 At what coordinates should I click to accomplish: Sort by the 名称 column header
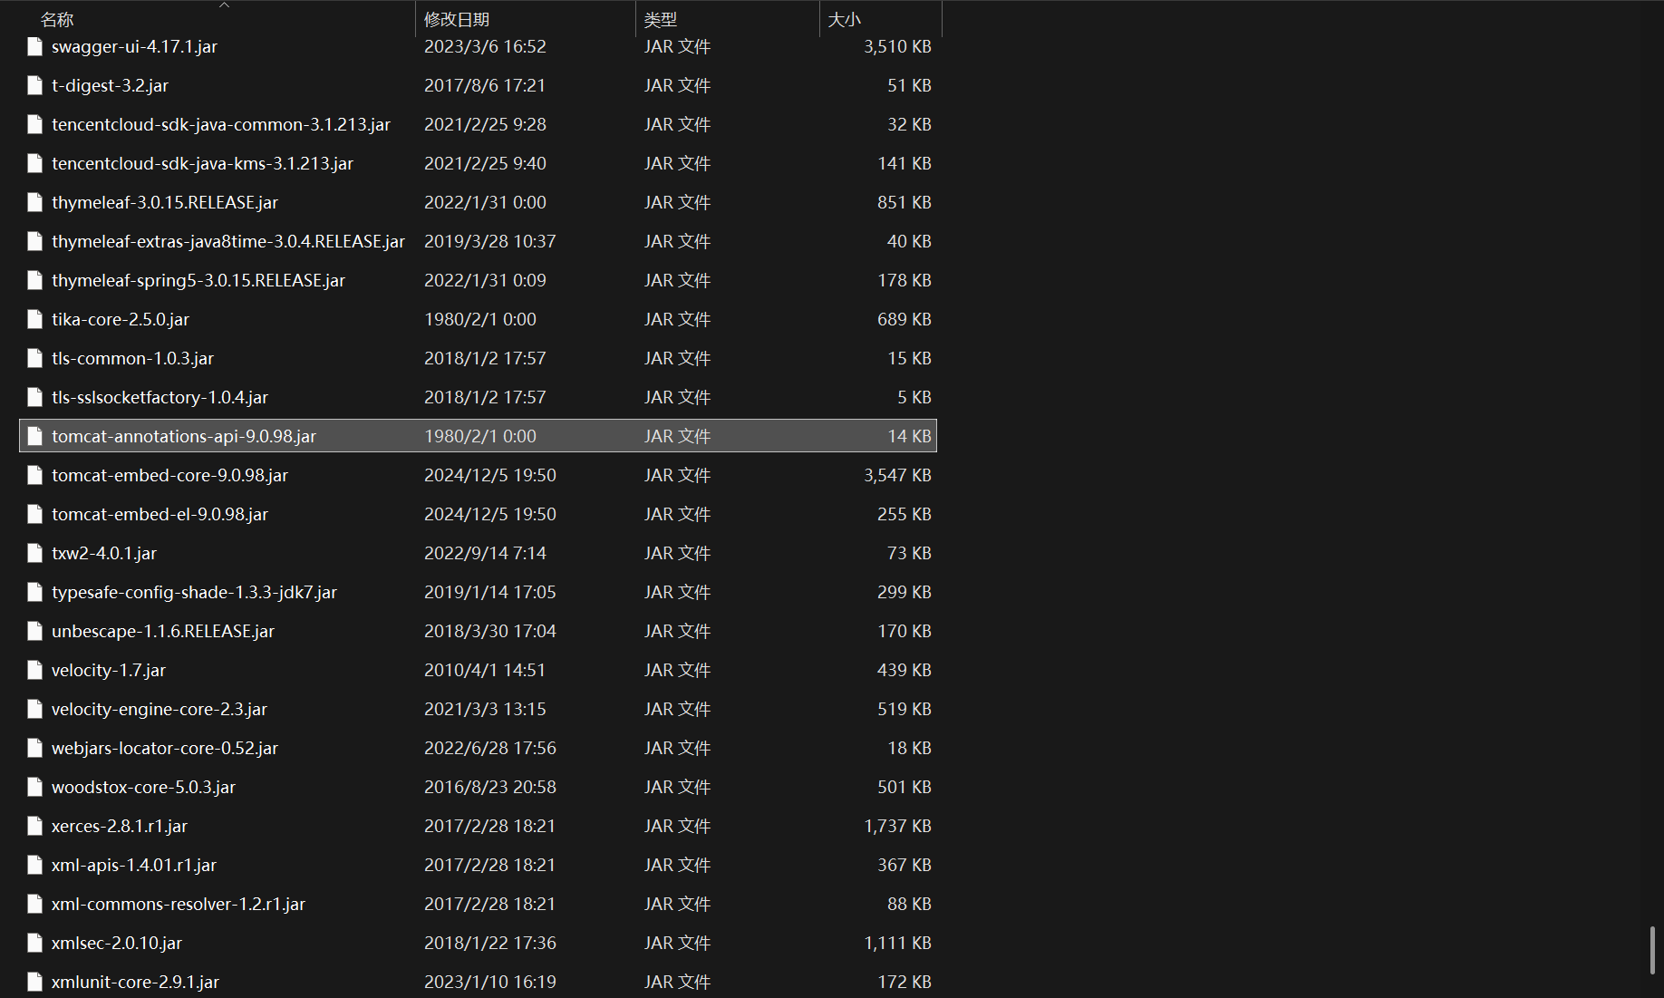(x=57, y=19)
